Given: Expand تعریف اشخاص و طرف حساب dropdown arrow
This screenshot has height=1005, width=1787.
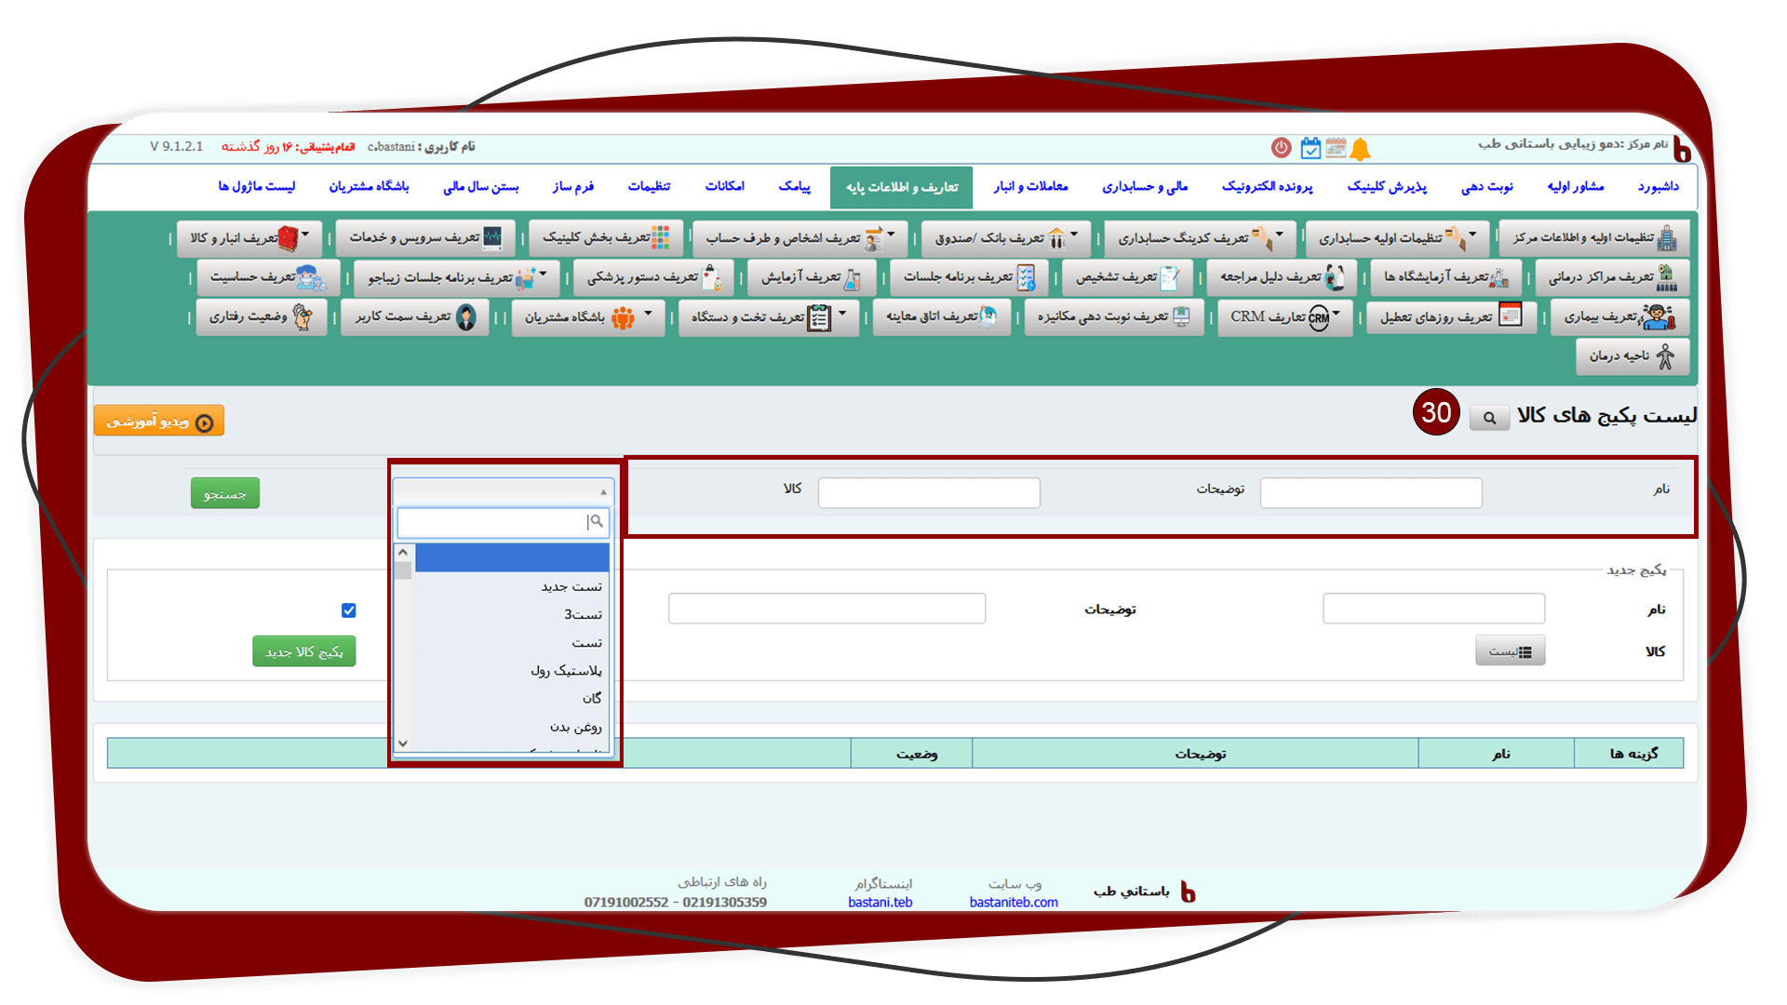Looking at the screenshot, I should click(x=891, y=234).
